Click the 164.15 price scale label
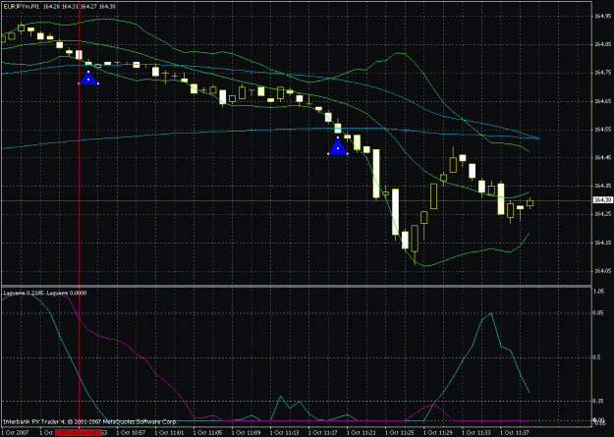Viewport: 614px width, 437px height. click(602, 243)
